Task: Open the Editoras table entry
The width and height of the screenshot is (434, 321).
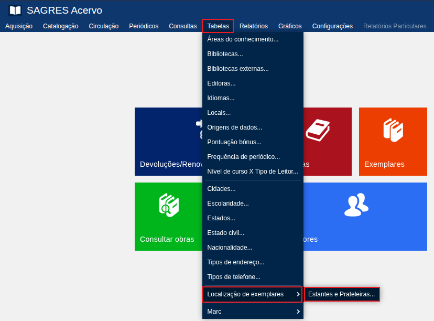Action: pos(221,83)
